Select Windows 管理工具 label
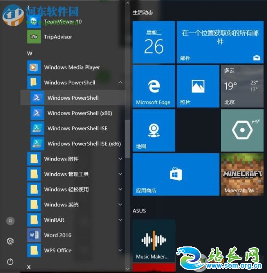This screenshot has height=273, width=267. pyautogui.click(x=67, y=174)
